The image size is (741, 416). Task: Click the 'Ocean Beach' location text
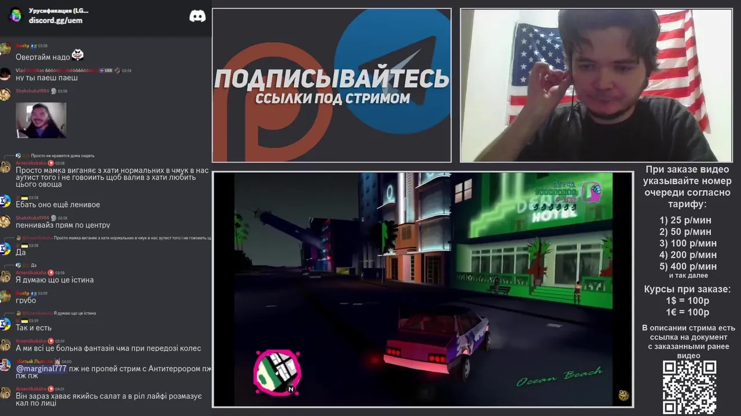pos(559,377)
